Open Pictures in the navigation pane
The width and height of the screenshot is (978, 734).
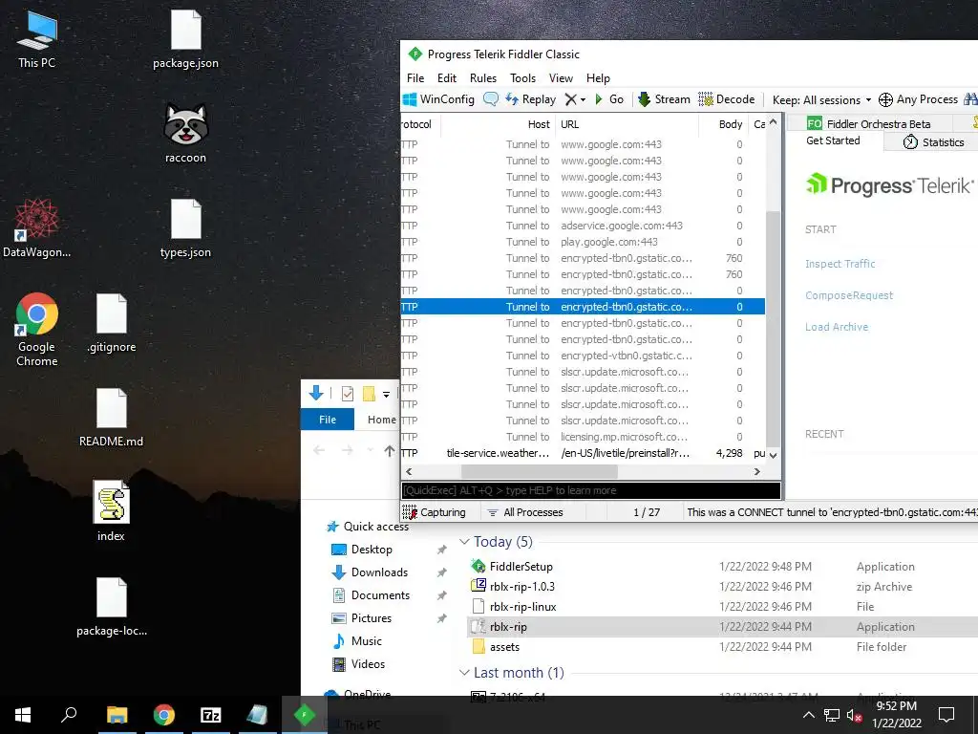(362, 618)
